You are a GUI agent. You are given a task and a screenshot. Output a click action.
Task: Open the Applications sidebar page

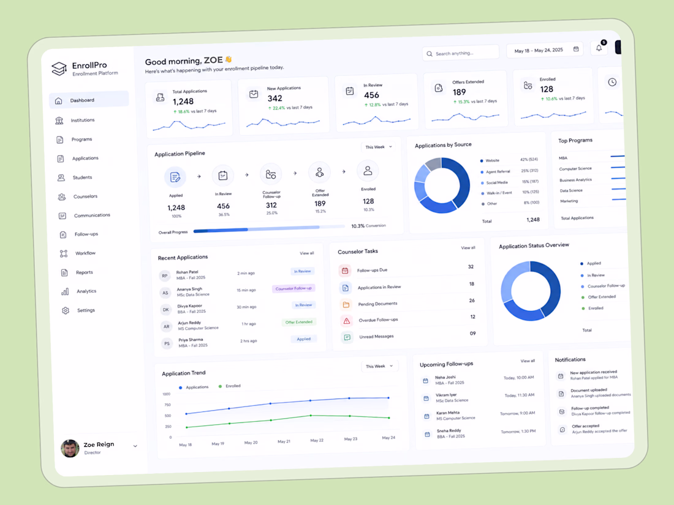[x=85, y=158]
